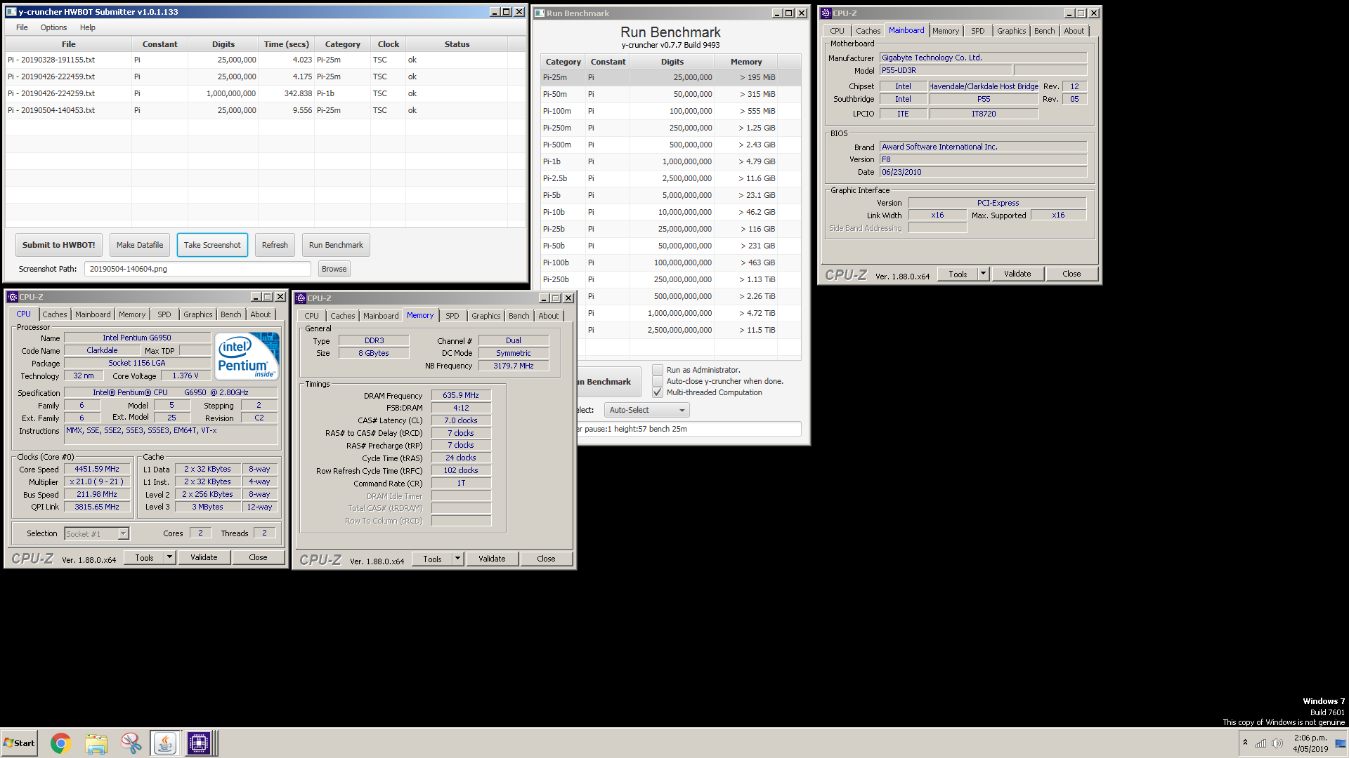Click the Screenshot Path input field

tap(197, 269)
